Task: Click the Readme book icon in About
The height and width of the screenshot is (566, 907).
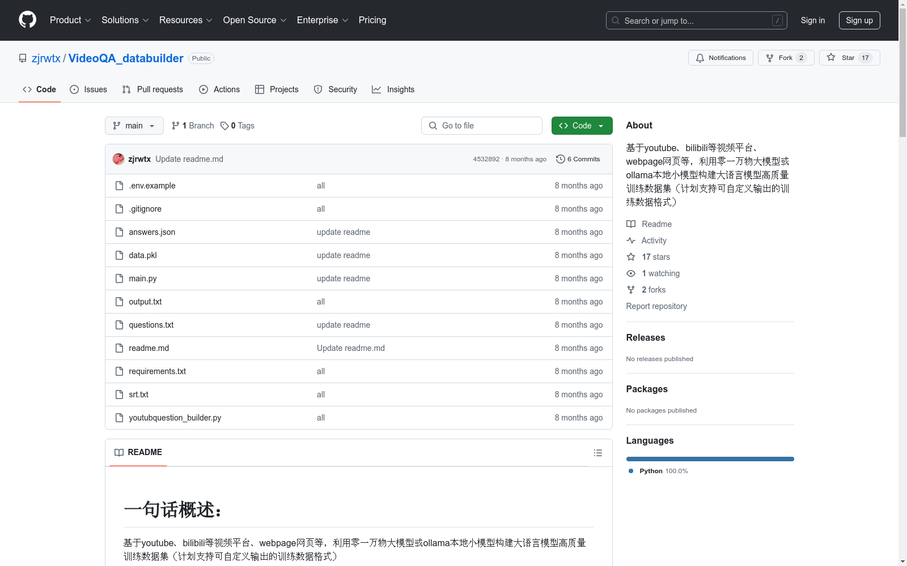Action: click(631, 224)
